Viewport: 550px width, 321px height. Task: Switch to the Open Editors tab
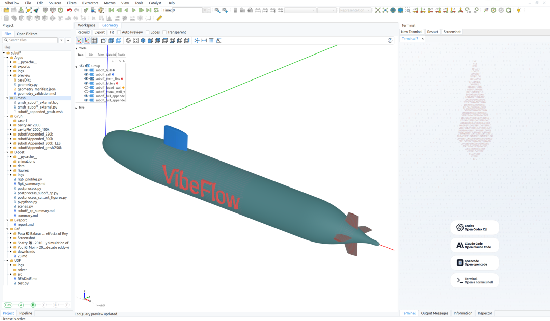click(x=27, y=34)
